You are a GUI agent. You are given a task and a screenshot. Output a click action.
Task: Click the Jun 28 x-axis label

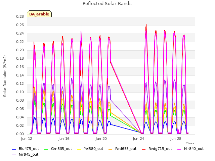tap(176, 139)
